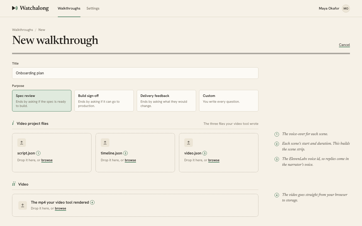This screenshot has width=362, height=226.
Task: Browse for the rendered mp4 video
Action: click(61, 208)
